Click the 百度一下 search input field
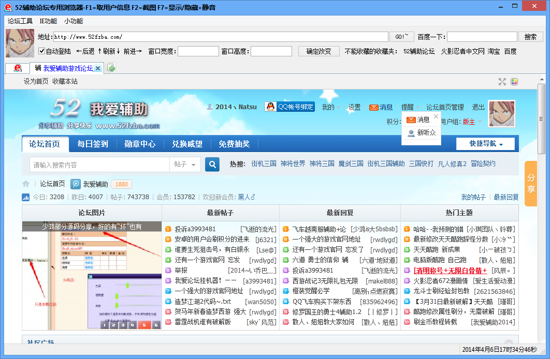The width and height of the screenshot is (550, 359). pyautogui.click(x=482, y=37)
